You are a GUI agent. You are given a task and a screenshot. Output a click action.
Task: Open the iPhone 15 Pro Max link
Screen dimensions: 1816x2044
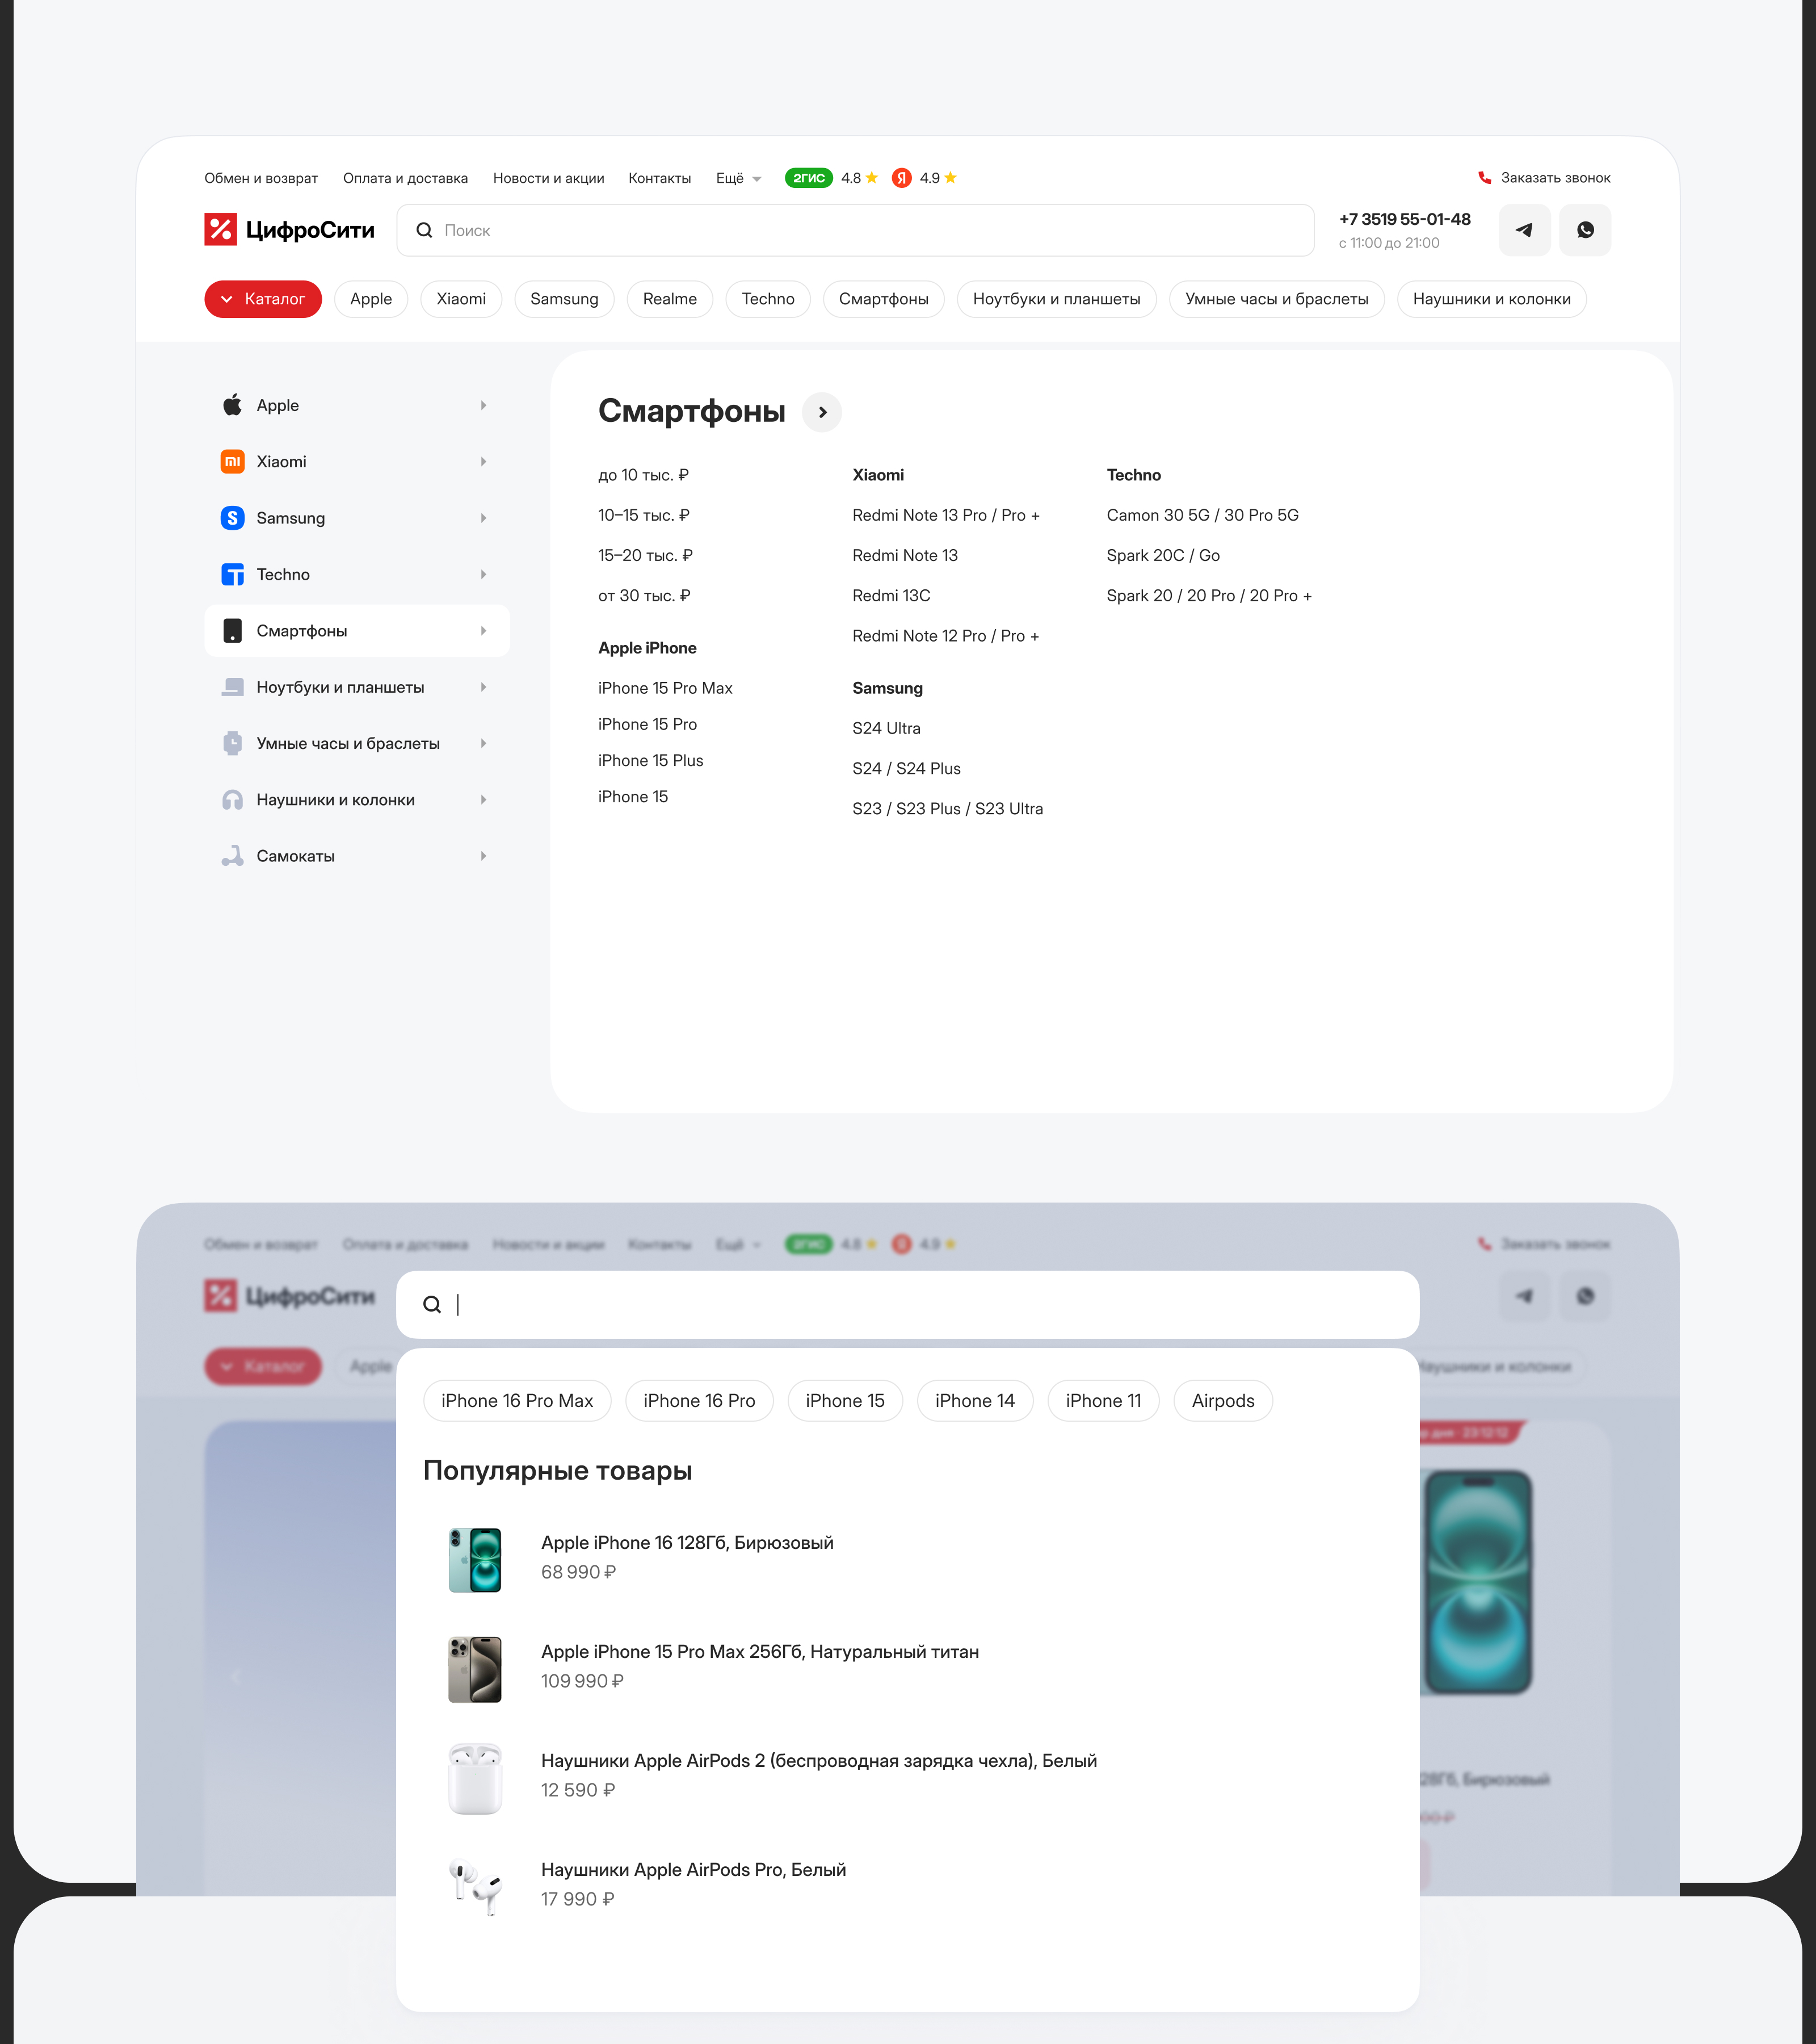(x=665, y=688)
